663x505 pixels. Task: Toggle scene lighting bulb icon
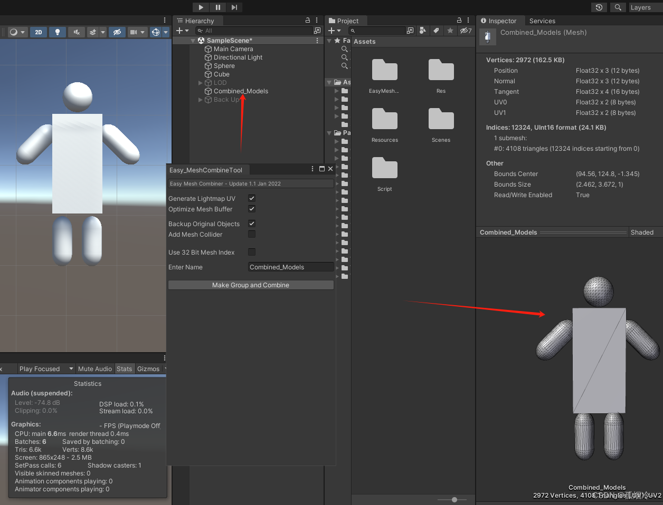tap(58, 32)
